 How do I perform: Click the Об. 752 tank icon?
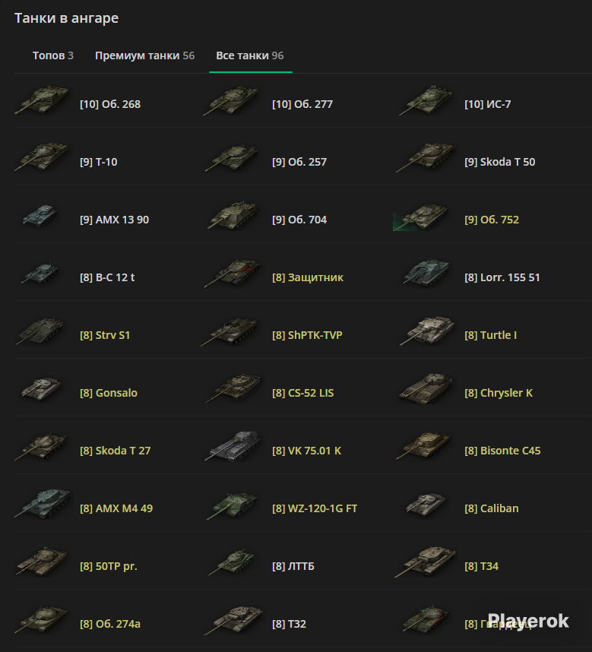421,217
